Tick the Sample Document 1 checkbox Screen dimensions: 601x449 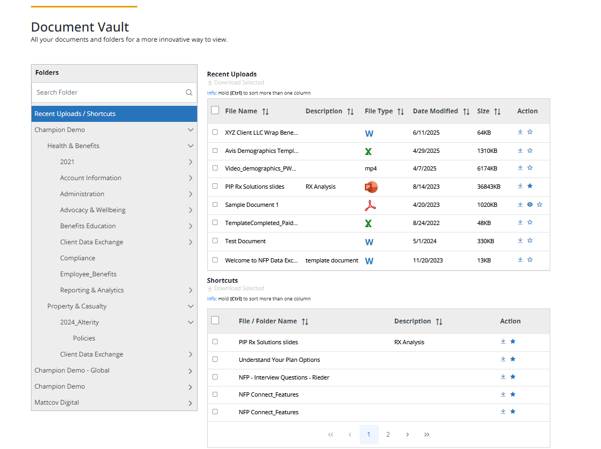[215, 204]
